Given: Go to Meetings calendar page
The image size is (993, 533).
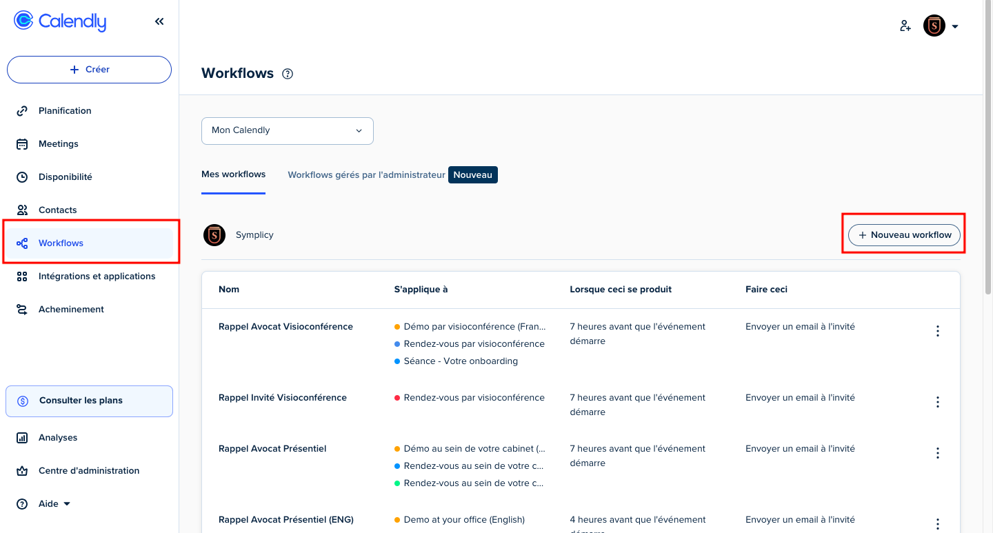Looking at the screenshot, I should click(x=59, y=144).
